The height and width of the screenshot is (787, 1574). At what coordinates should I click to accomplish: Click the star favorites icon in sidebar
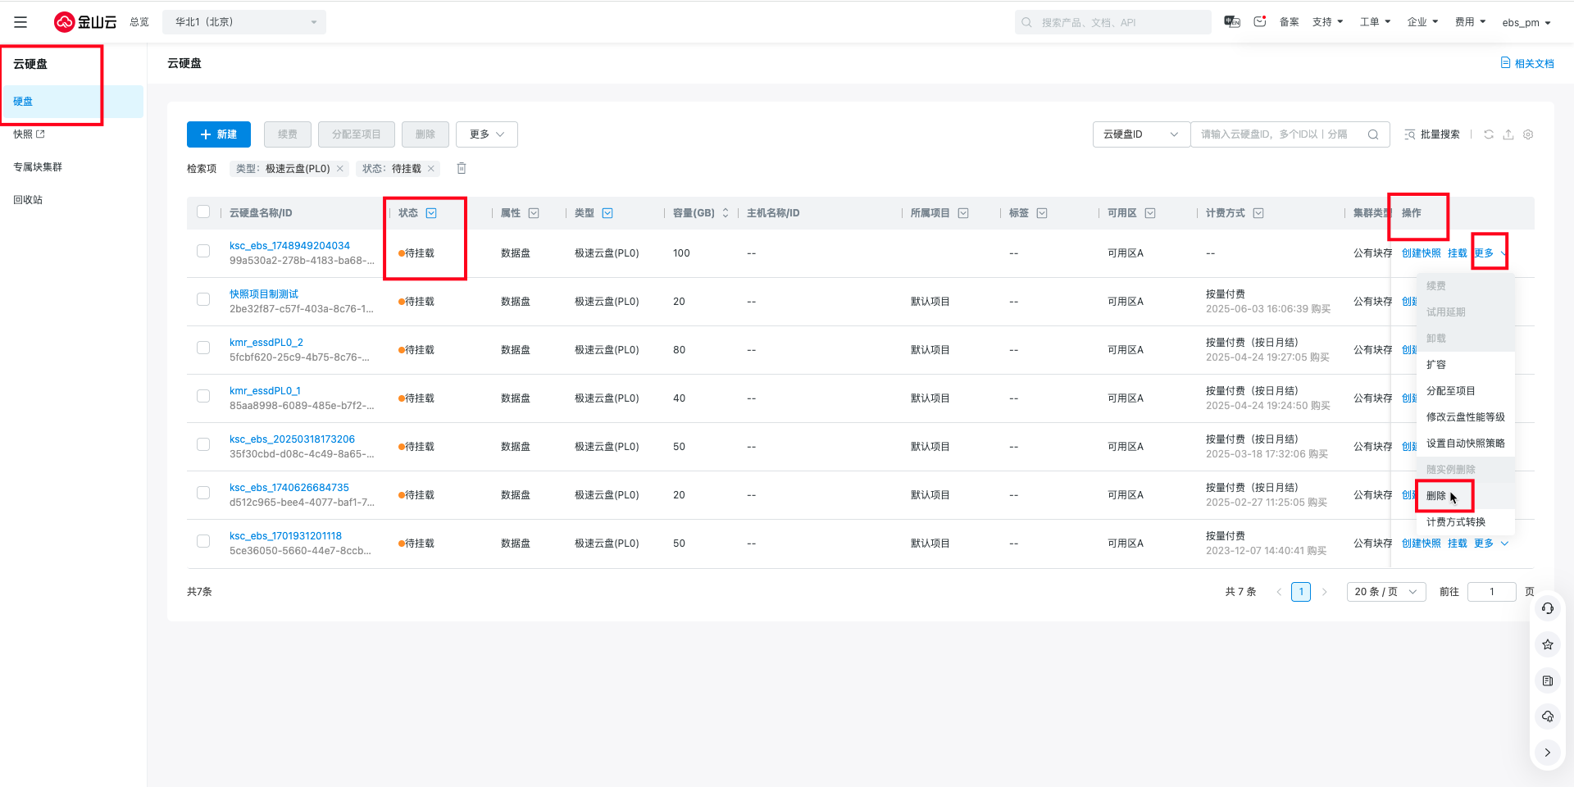(x=1548, y=644)
